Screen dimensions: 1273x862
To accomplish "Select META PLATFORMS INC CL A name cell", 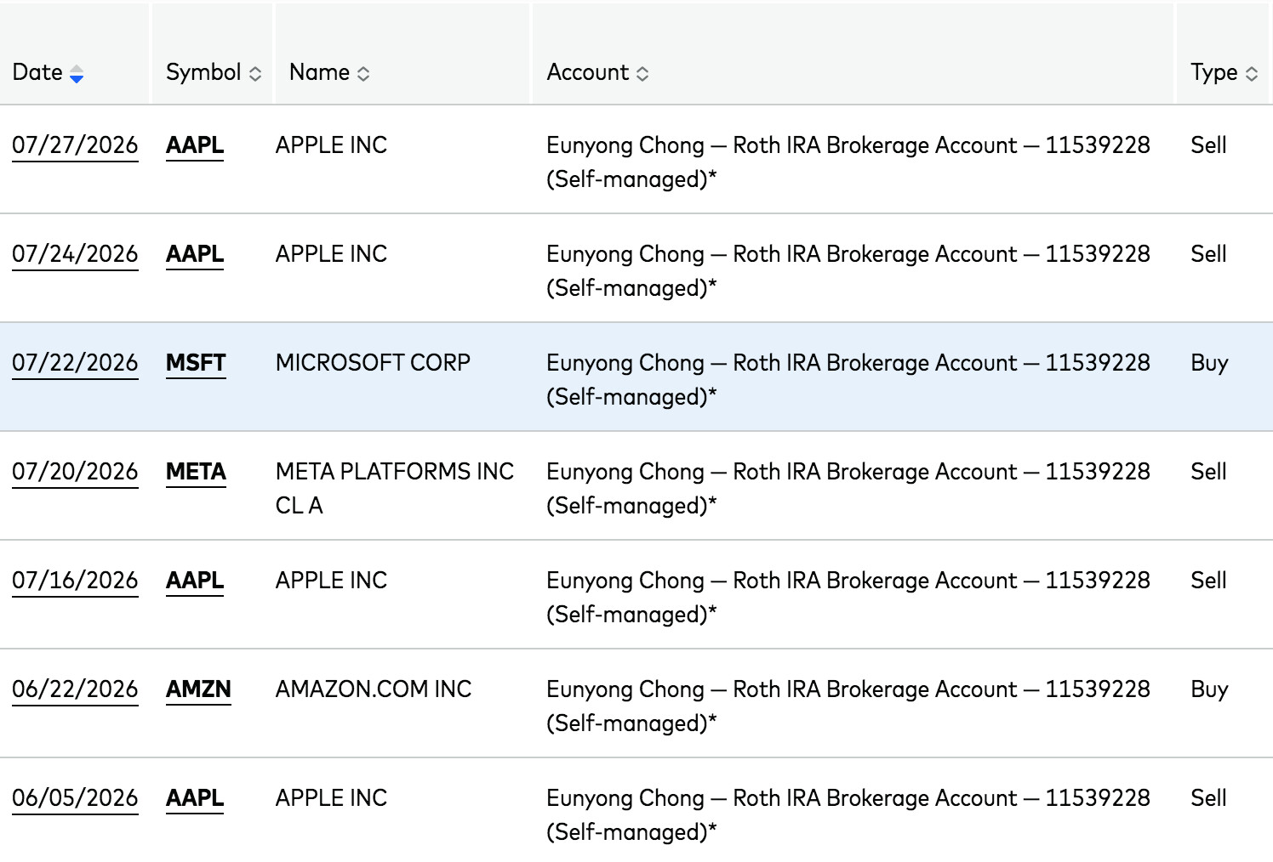I will pyautogui.click(x=395, y=489).
